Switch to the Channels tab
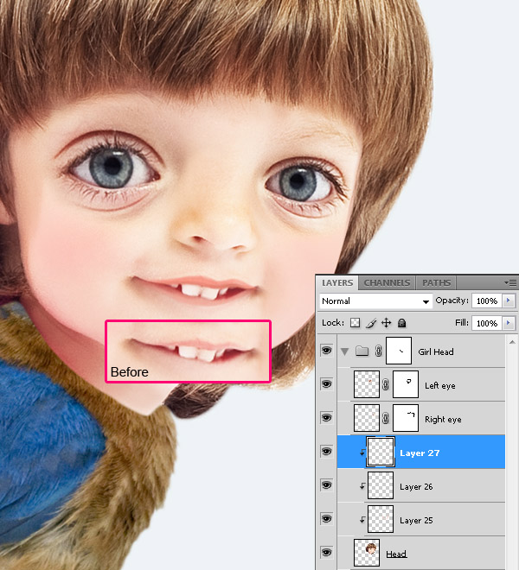The image size is (519, 570). point(387,282)
